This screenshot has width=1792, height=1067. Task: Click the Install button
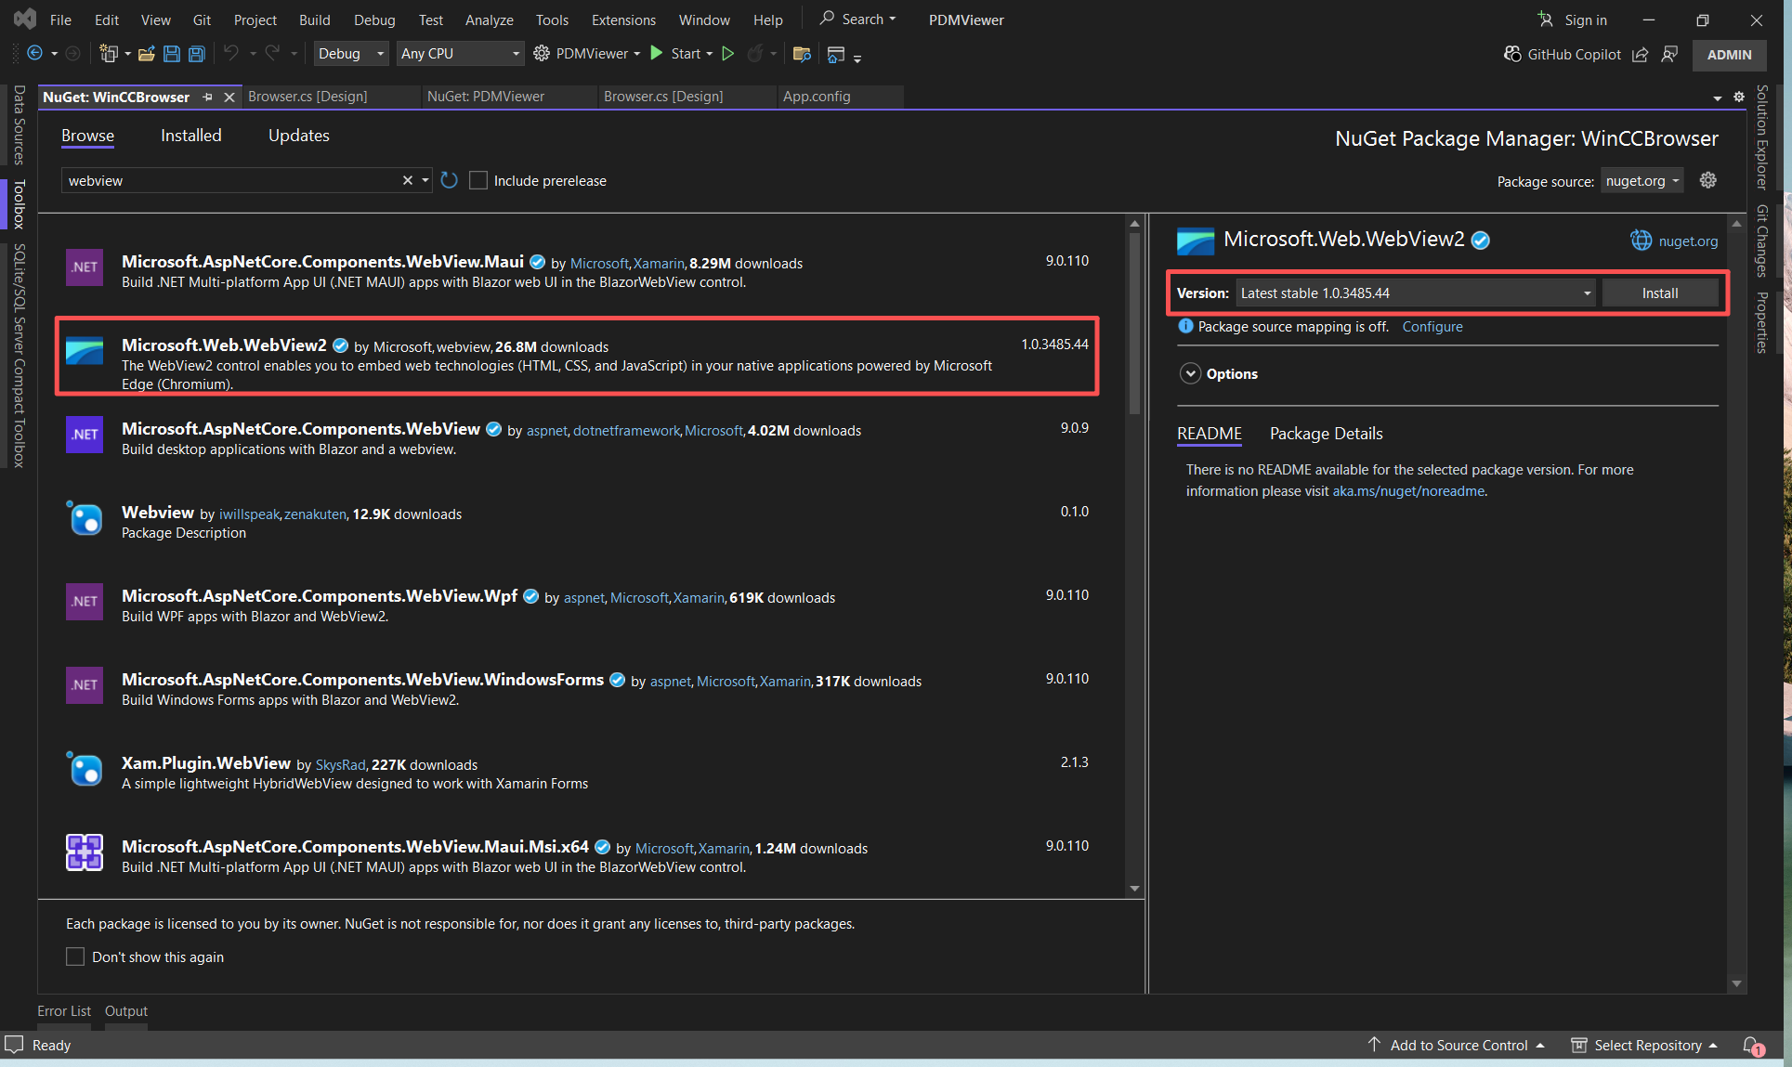pyautogui.click(x=1659, y=293)
